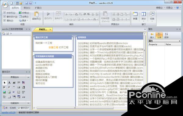The width and height of the screenshot is (183, 116).
Task: Click the aardio使用手册 link
Action: coord(44,65)
